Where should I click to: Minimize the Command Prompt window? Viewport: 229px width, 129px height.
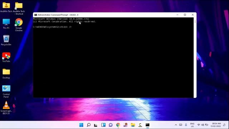coord(177,15)
